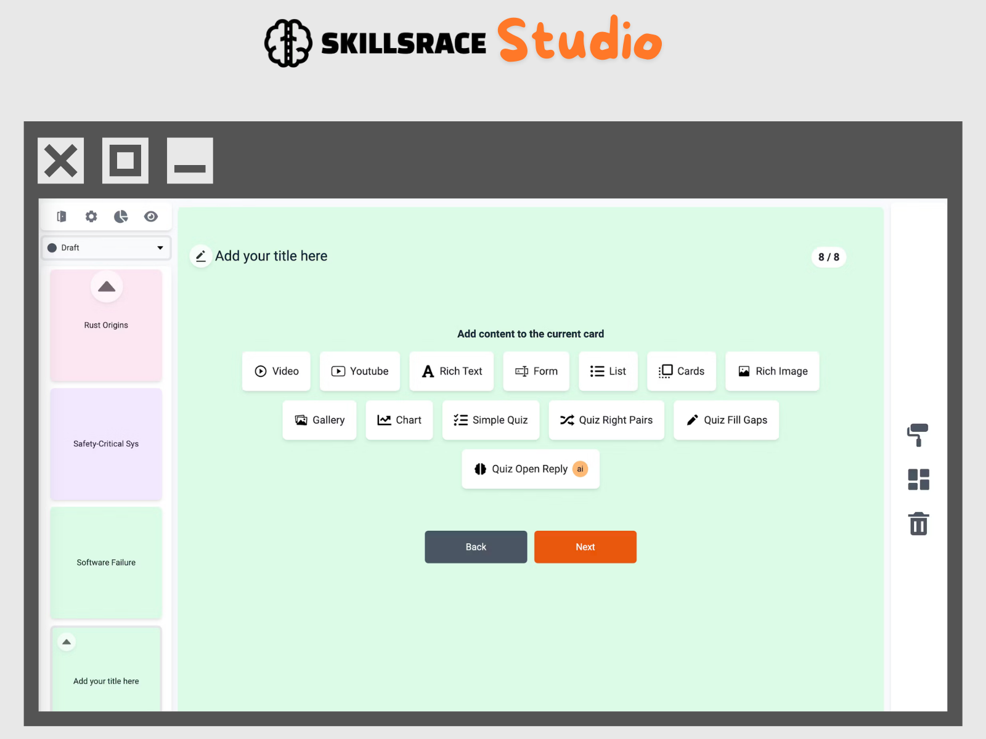The height and width of the screenshot is (739, 986).
Task: Add Quiz Fill Gaps block
Action: point(727,420)
